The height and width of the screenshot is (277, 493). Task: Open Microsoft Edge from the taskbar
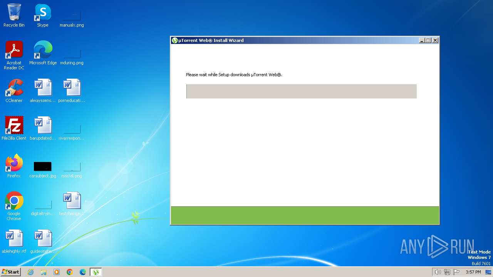click(x=83, y=272)
